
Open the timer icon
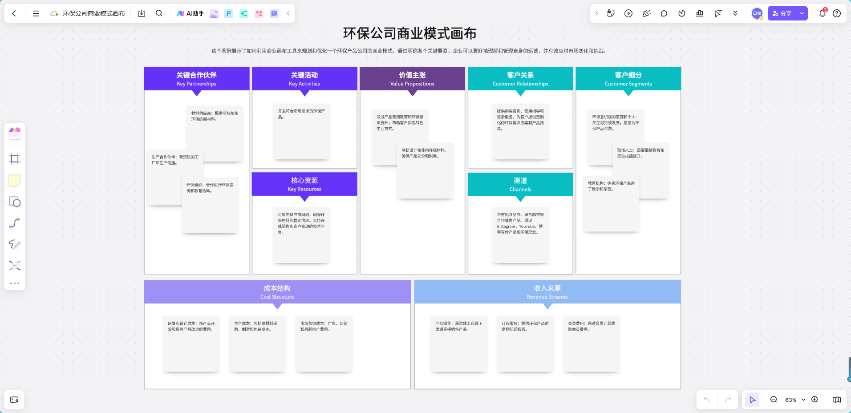click(682, 13)
